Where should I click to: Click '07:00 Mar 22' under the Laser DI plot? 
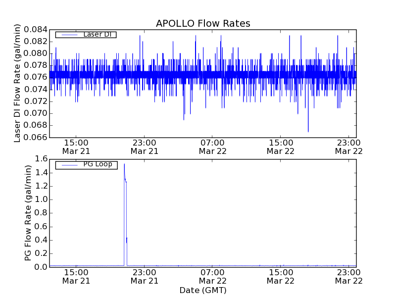point(212,147)
